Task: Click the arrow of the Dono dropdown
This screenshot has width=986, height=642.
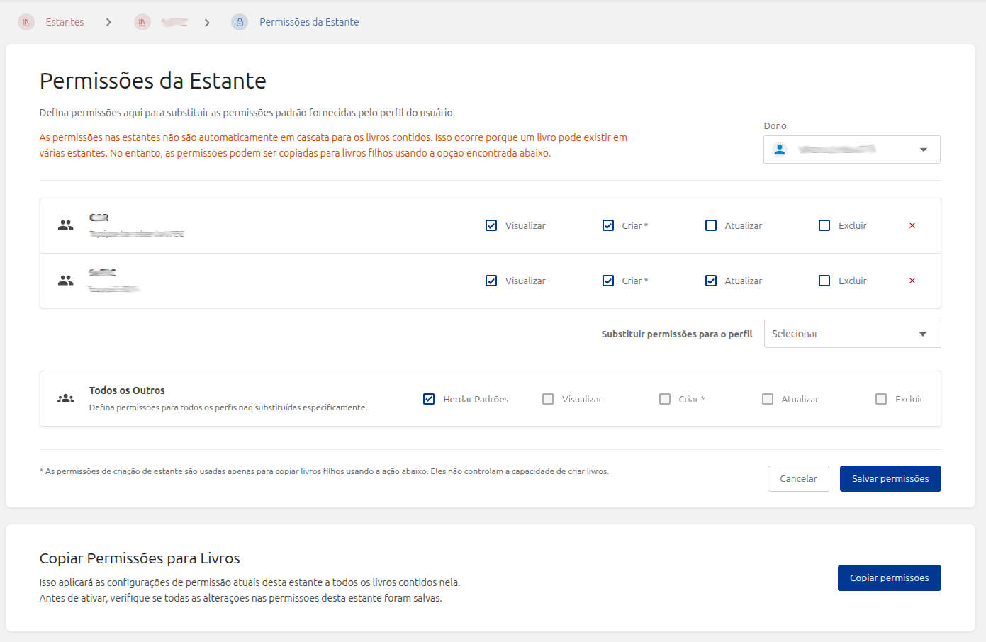Action: (x=923, y=150)
